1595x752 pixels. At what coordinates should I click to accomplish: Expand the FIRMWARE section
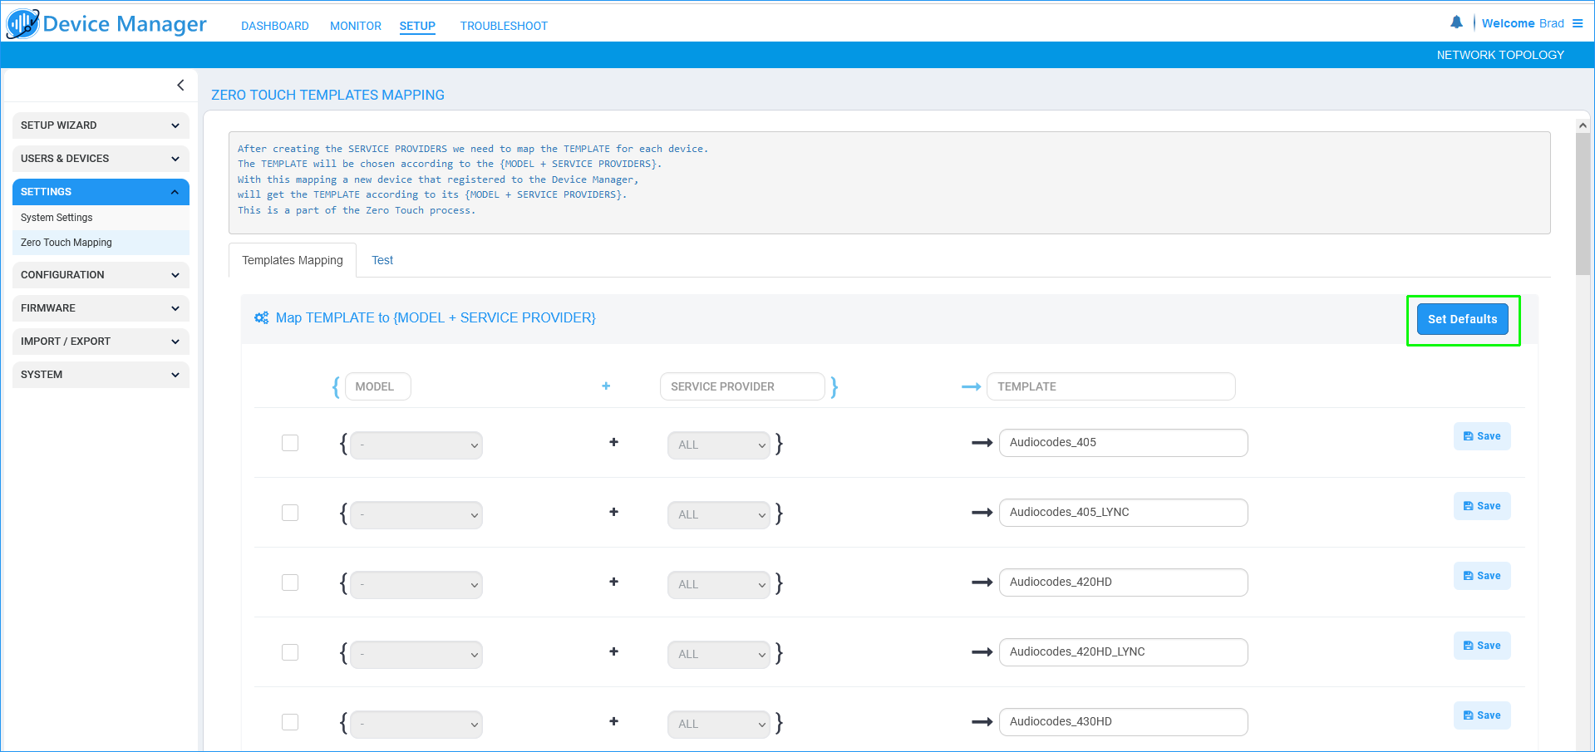[101, 308]
